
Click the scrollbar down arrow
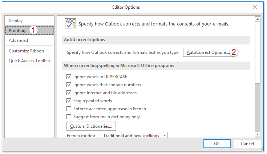click(x=258, y=134)
